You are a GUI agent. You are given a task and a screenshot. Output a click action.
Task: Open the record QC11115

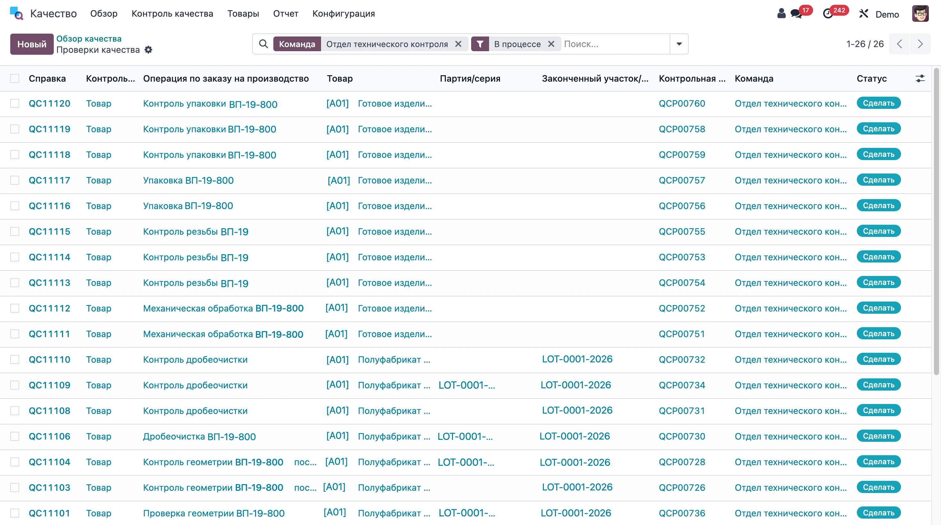pyautogui.click(x=49, y=231)
